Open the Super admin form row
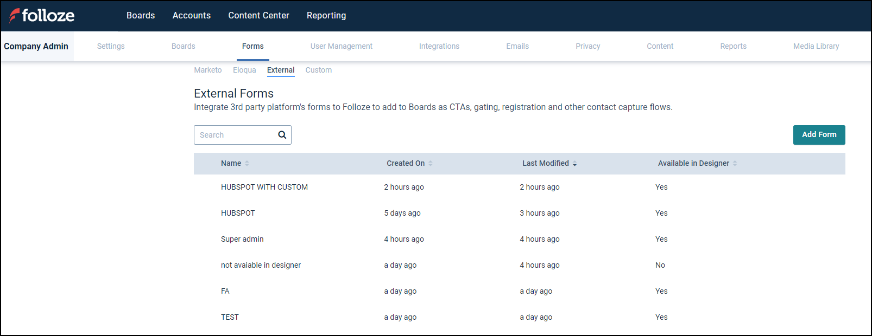 (x=242, y=240)
